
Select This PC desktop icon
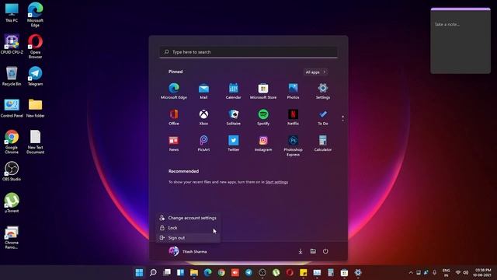pos(12,12)
